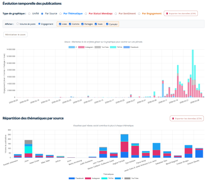
Task: Click the Évolution temporelle des publications heading
Action: point(32,4)
